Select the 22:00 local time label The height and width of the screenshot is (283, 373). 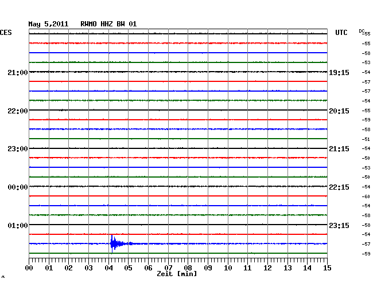tap(18, 111)
